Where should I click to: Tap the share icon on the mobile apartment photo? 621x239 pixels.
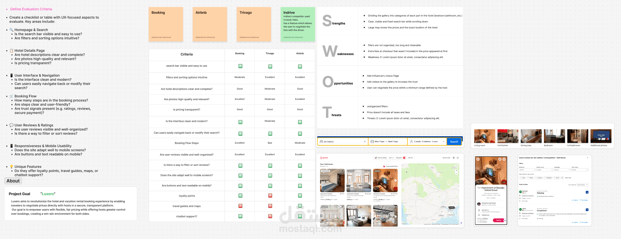click(500, 159)
